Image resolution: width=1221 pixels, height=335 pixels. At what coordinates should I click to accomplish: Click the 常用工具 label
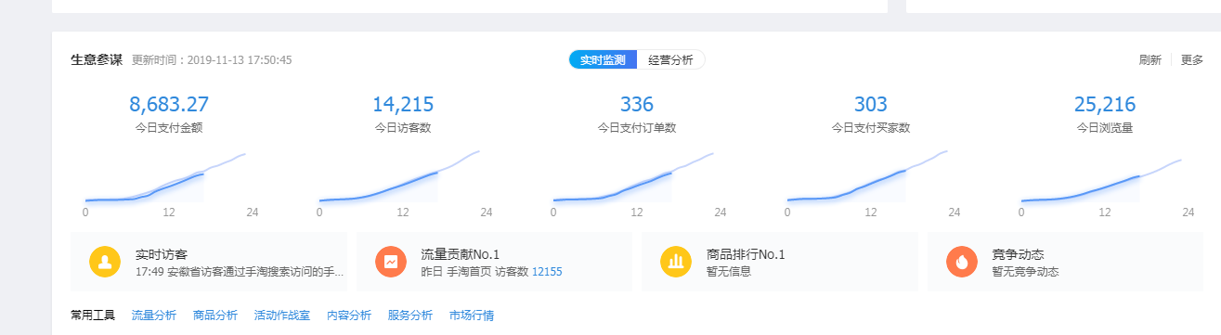click(93, 316)
